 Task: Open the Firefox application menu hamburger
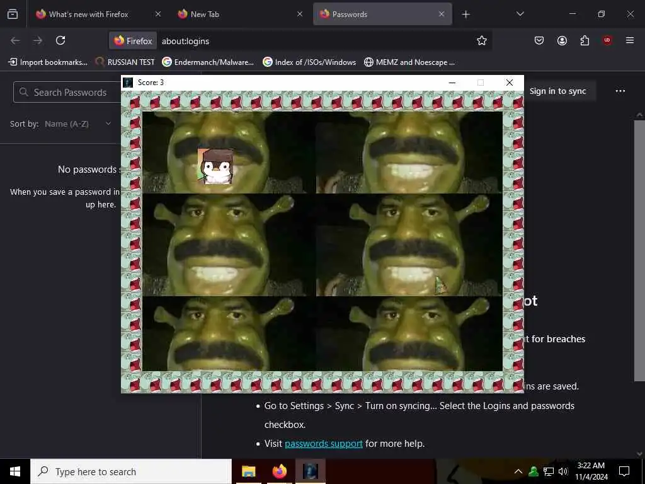630,40
